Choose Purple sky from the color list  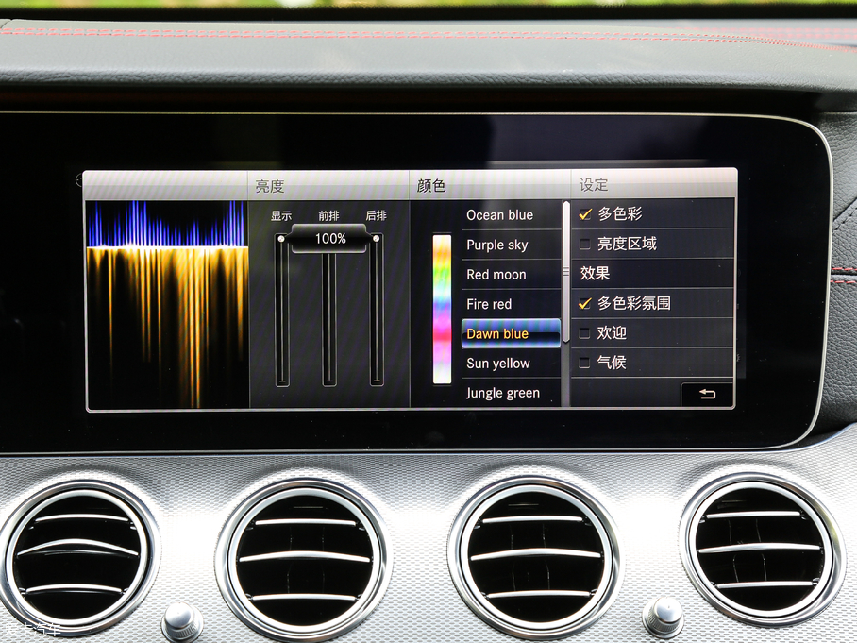pos(497,245)
